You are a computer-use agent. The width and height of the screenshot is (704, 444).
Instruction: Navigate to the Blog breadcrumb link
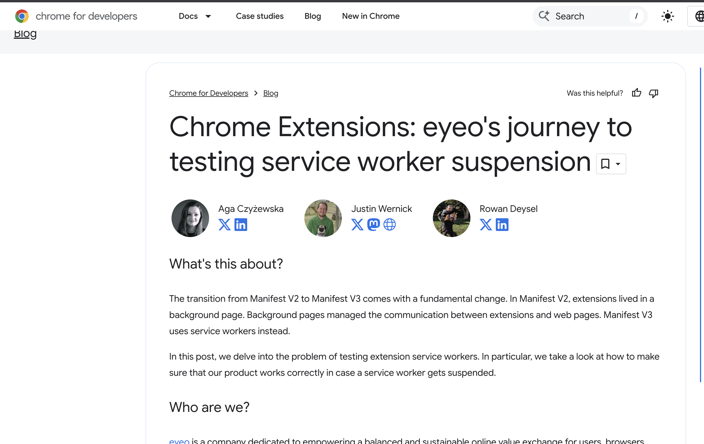271,93
